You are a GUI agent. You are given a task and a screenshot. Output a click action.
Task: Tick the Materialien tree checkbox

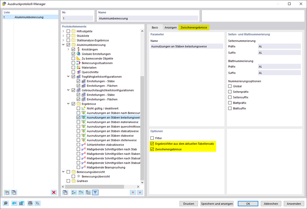click(x=73, y=67)
